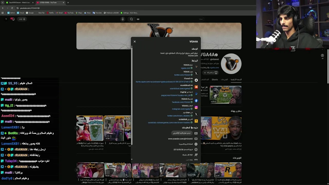
Task: Open the itunes.apple.com podcast link
Action: 163,82
